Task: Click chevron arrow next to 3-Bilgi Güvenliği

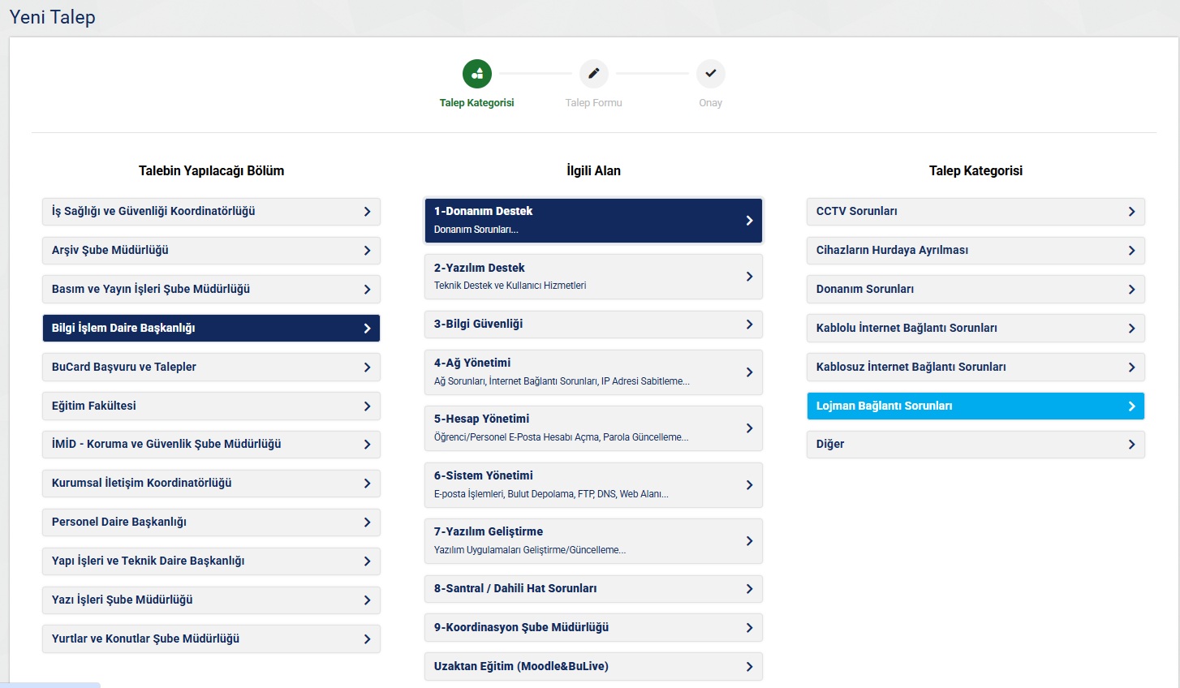Action: pos(749,325)
